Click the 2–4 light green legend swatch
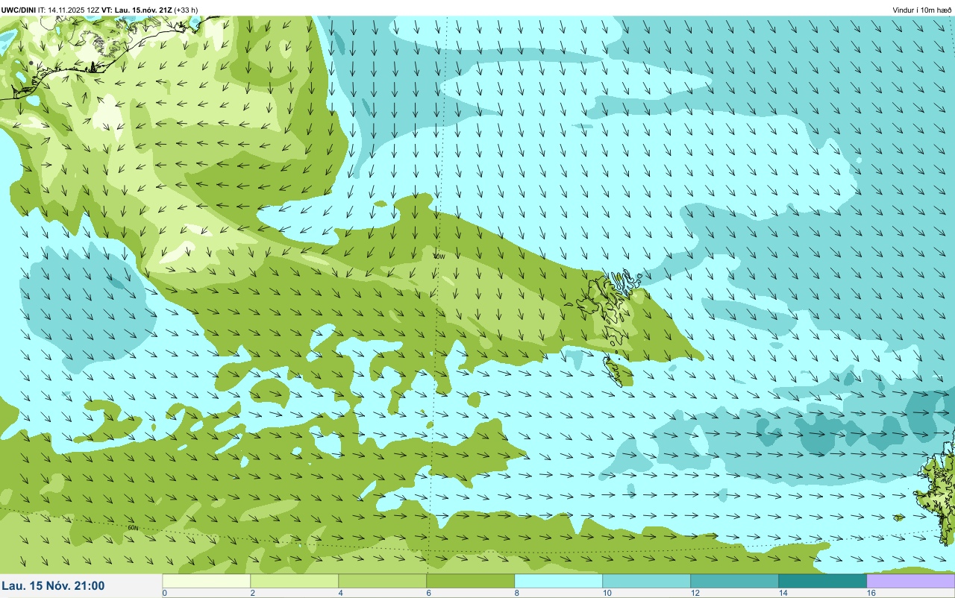The image size is (955, 598). point(295,580)
